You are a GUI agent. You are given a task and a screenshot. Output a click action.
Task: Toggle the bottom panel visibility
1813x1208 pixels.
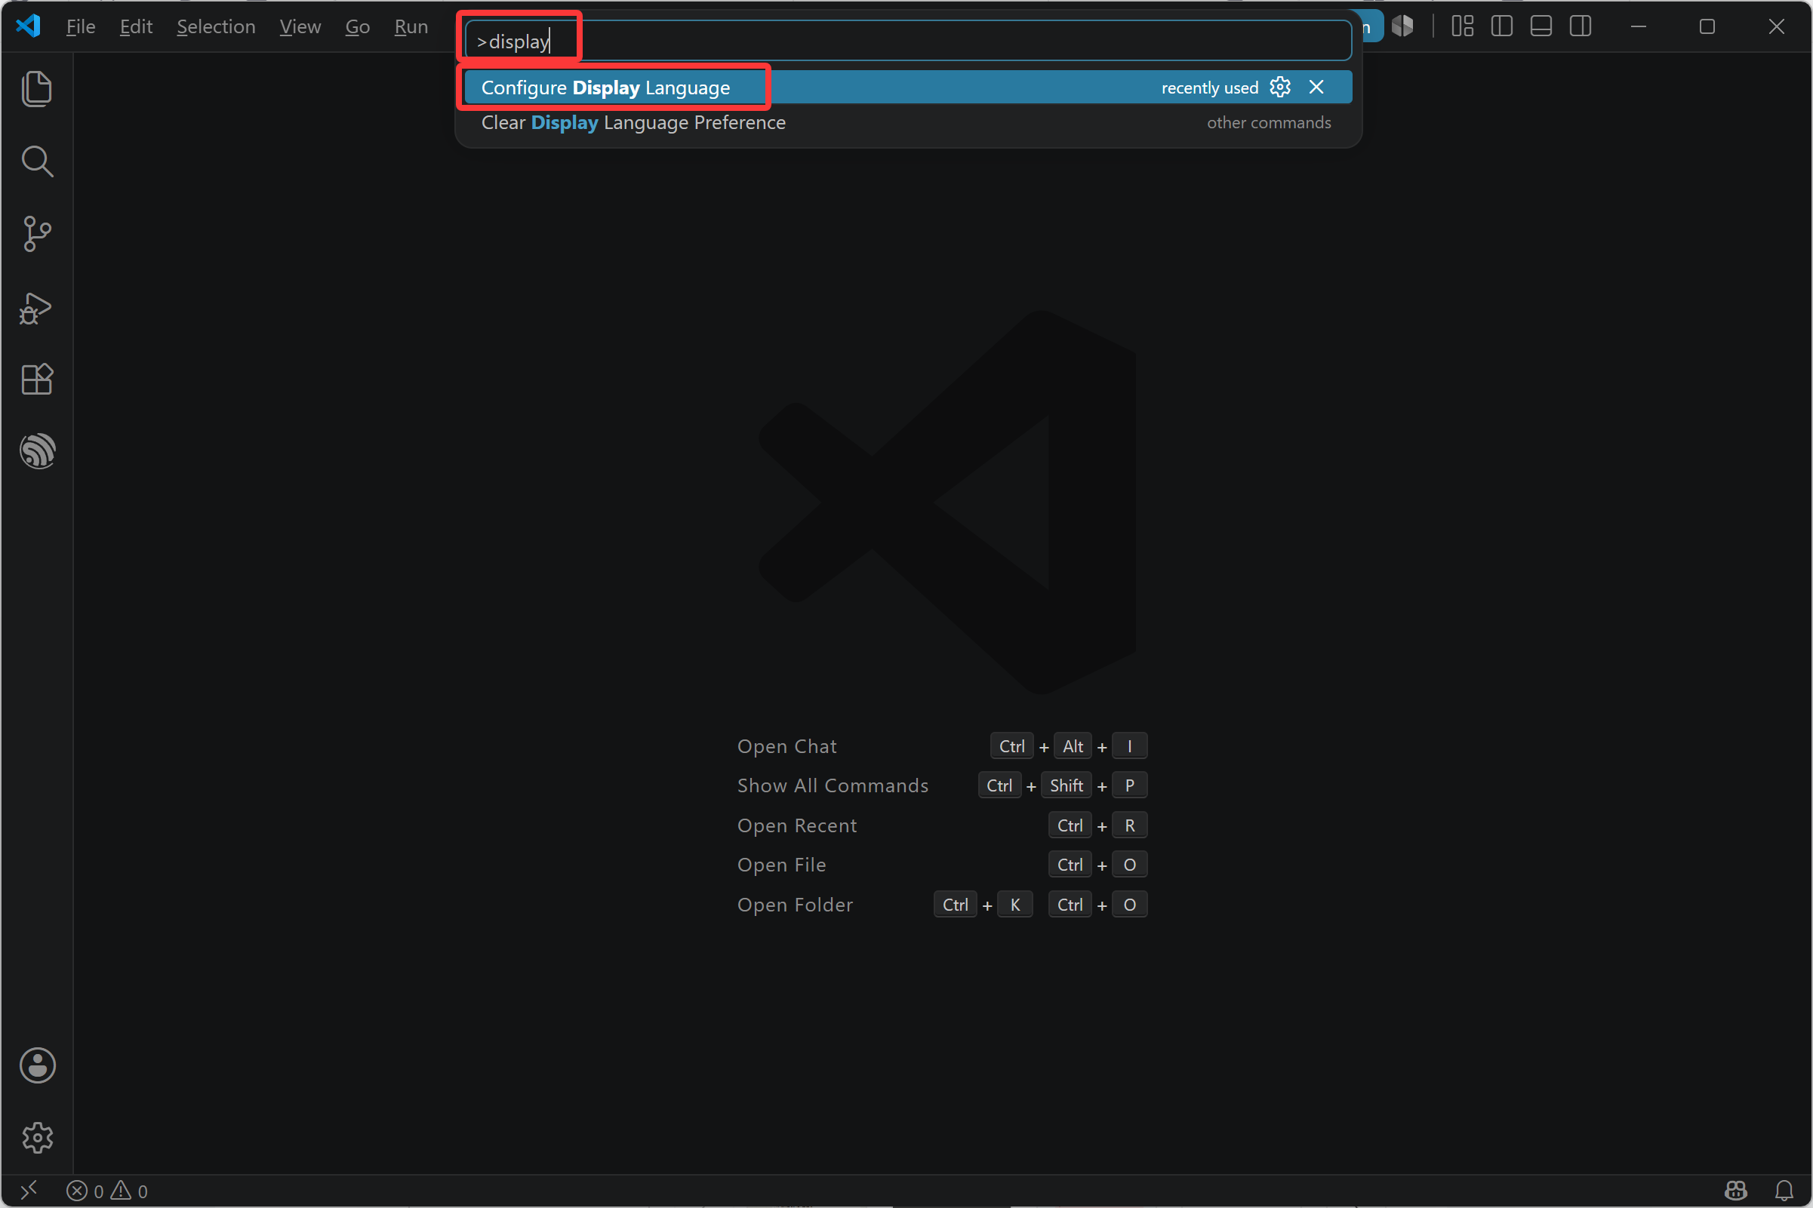[1541, 26]
